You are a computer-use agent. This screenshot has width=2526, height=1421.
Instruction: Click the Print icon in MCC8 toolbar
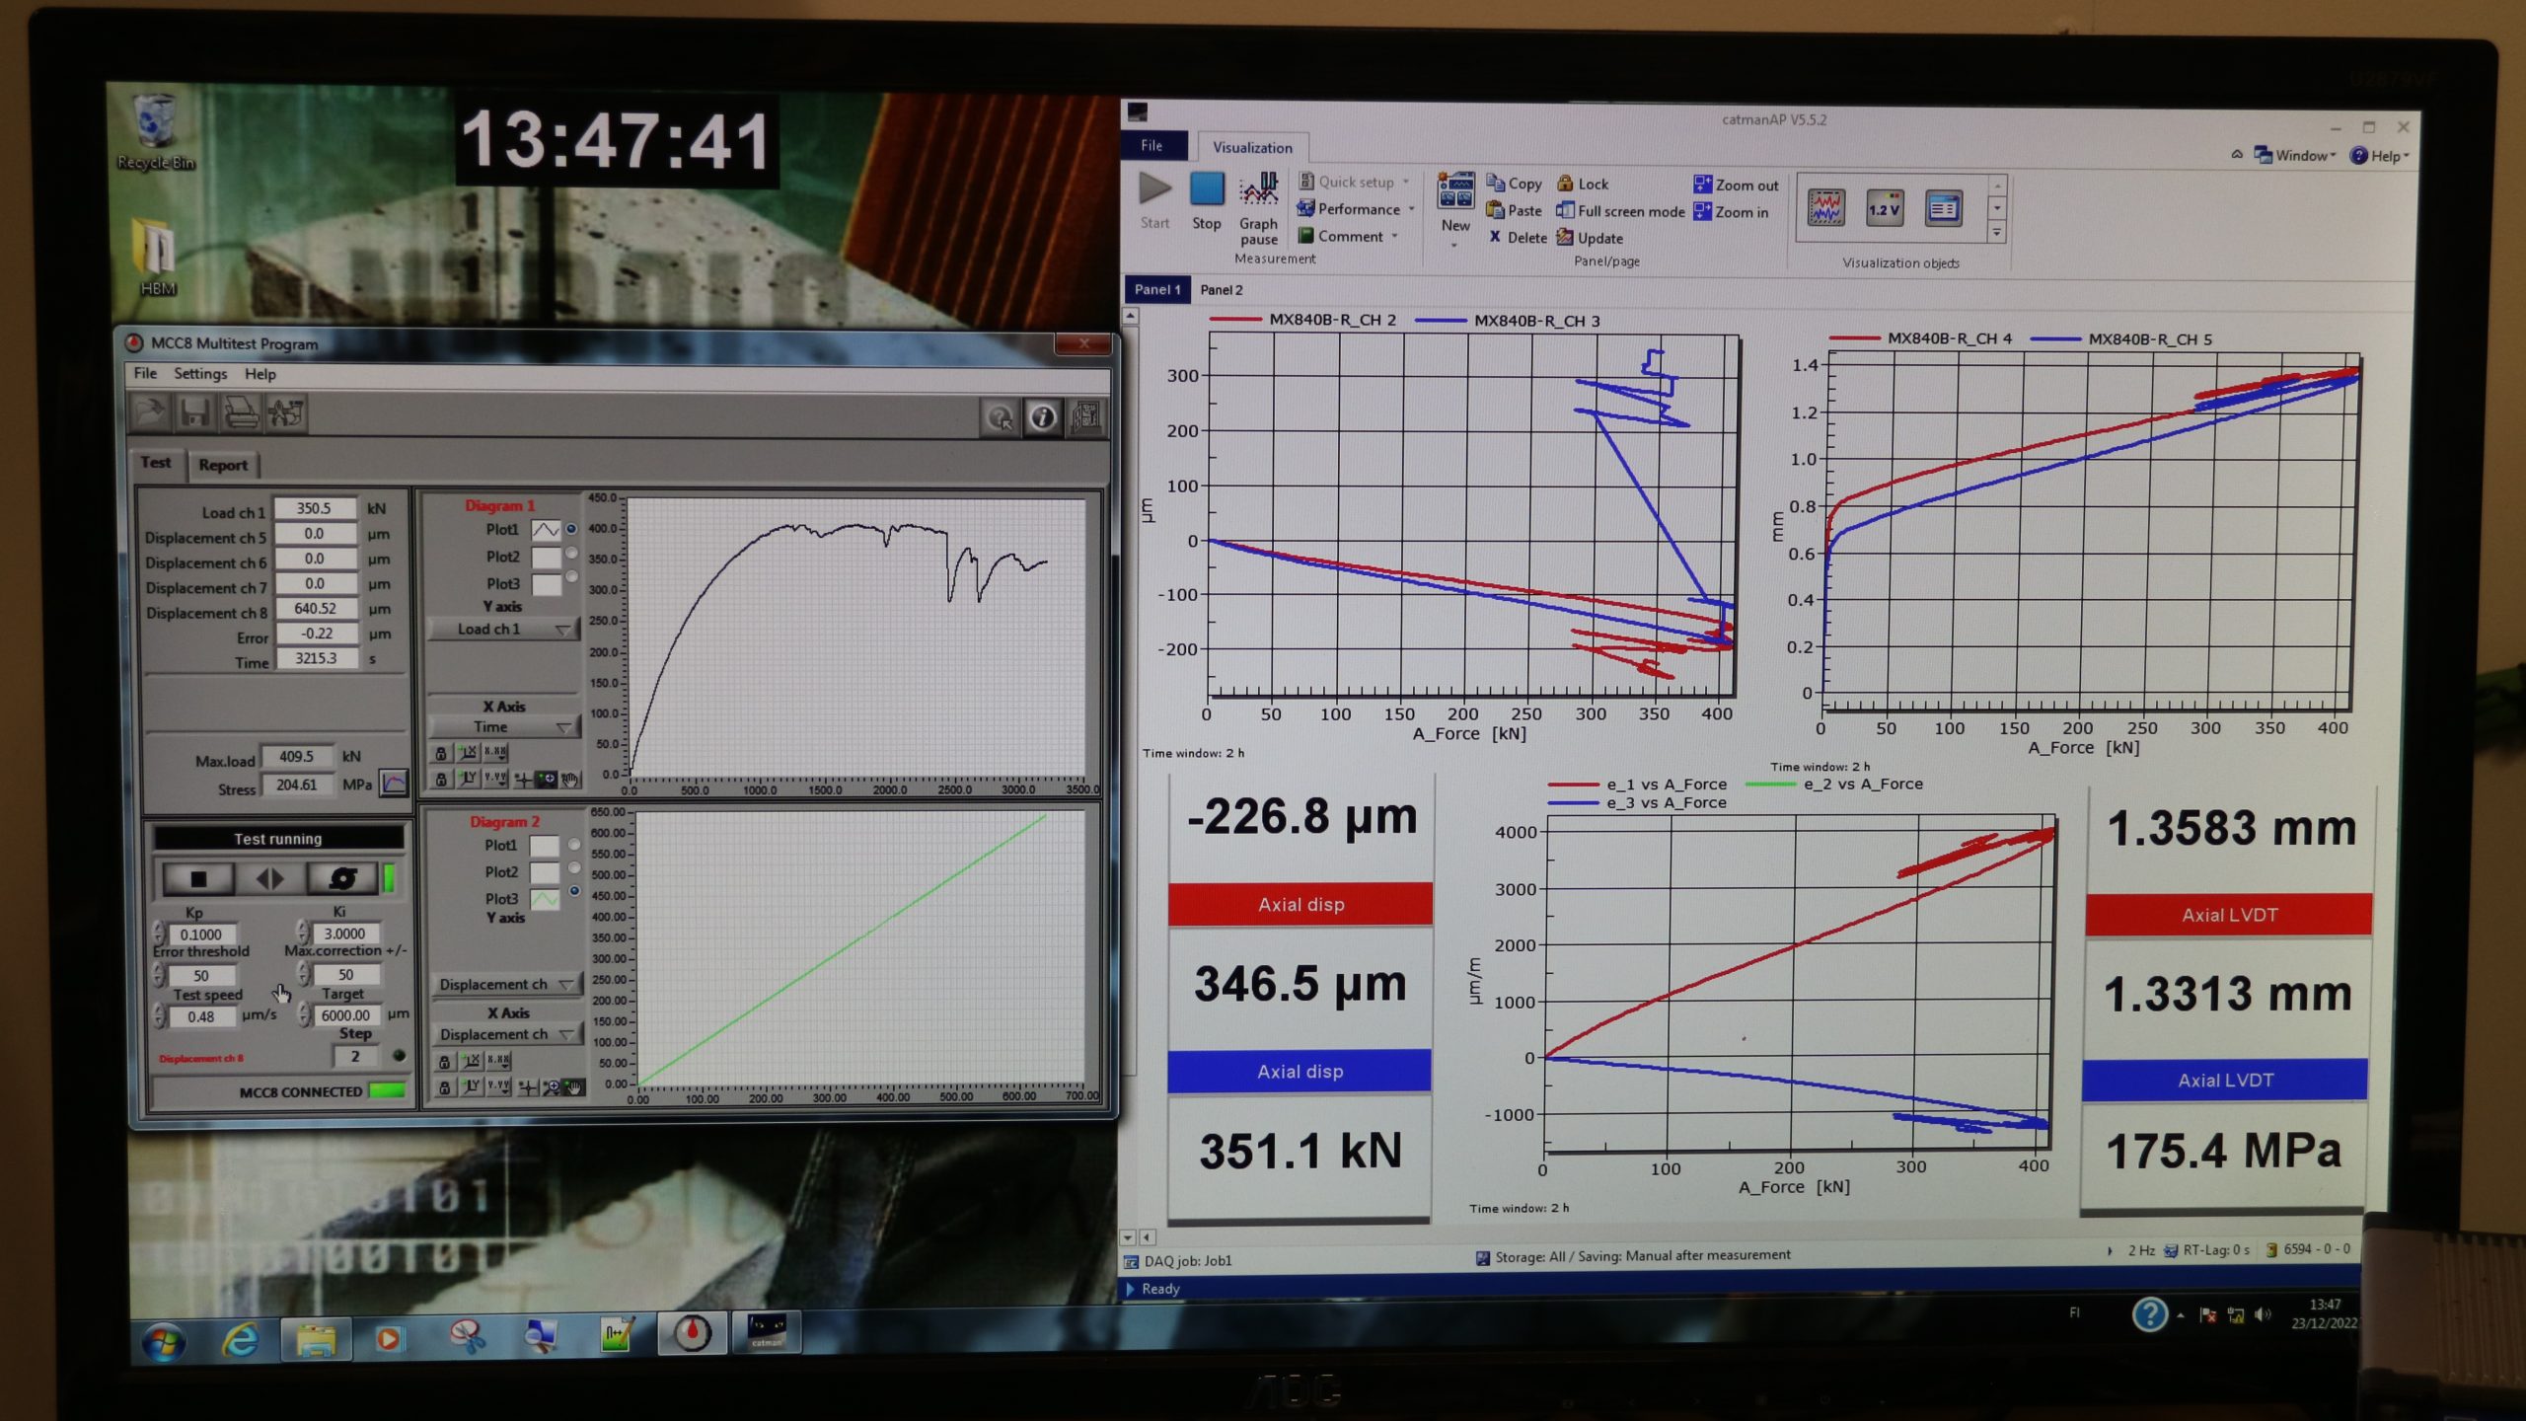[x=241, y=413]
